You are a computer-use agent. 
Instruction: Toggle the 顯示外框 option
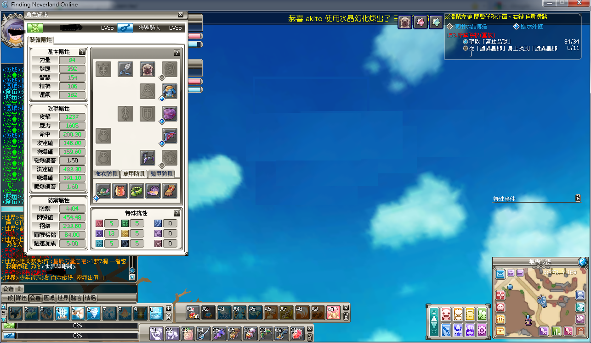point(517,27)
